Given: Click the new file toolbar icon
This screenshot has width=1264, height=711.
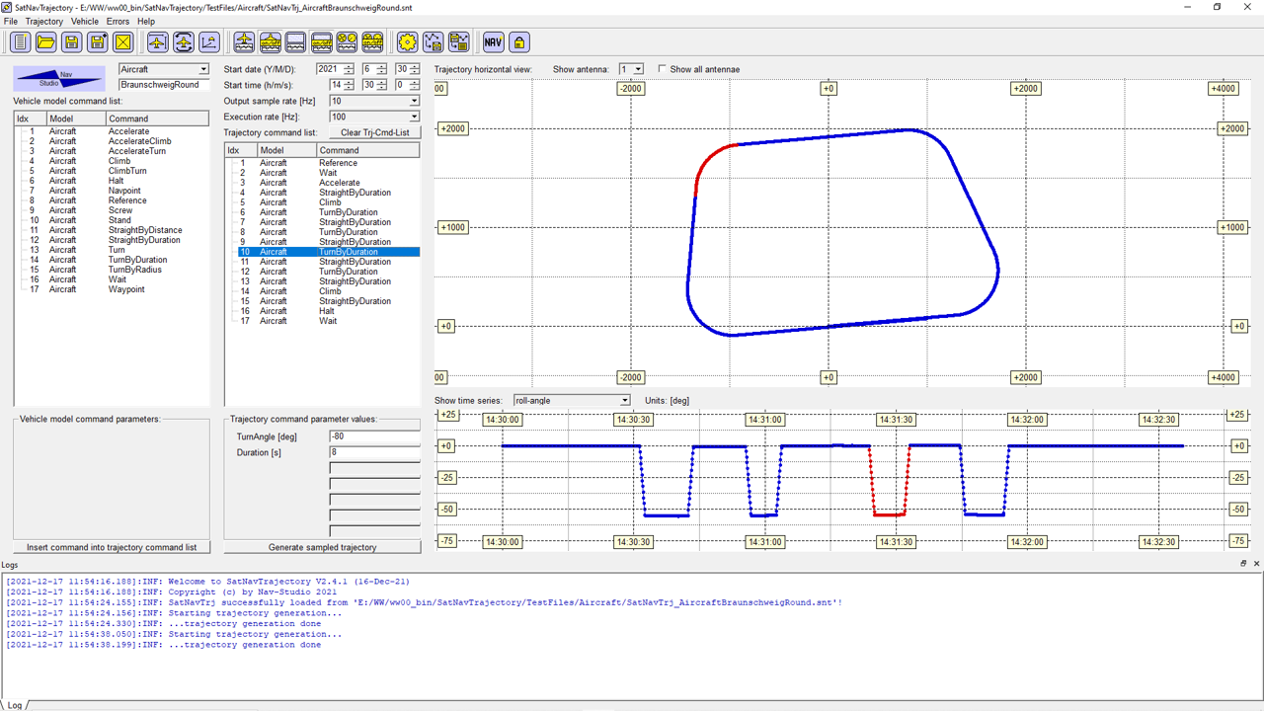Looking at the screenshot, I should coord(21,41).
